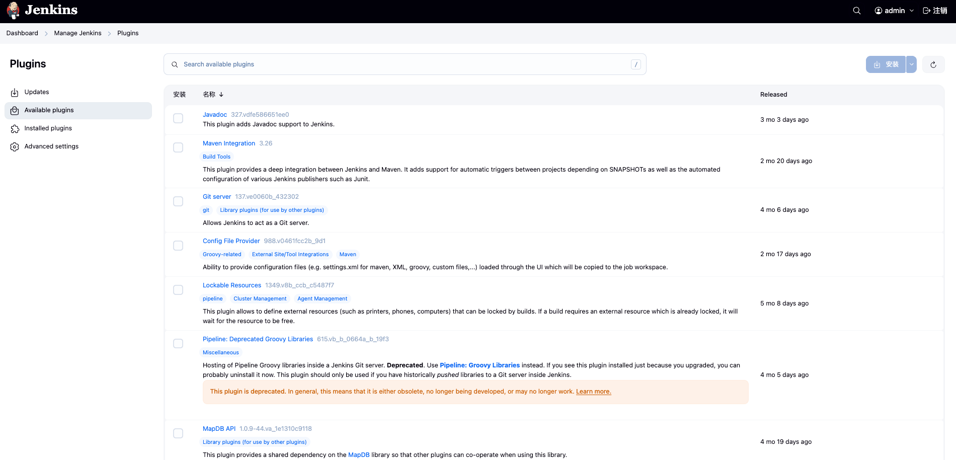
Task: Click the External Site/Tool Integrations tag
Action: [290, 255]
